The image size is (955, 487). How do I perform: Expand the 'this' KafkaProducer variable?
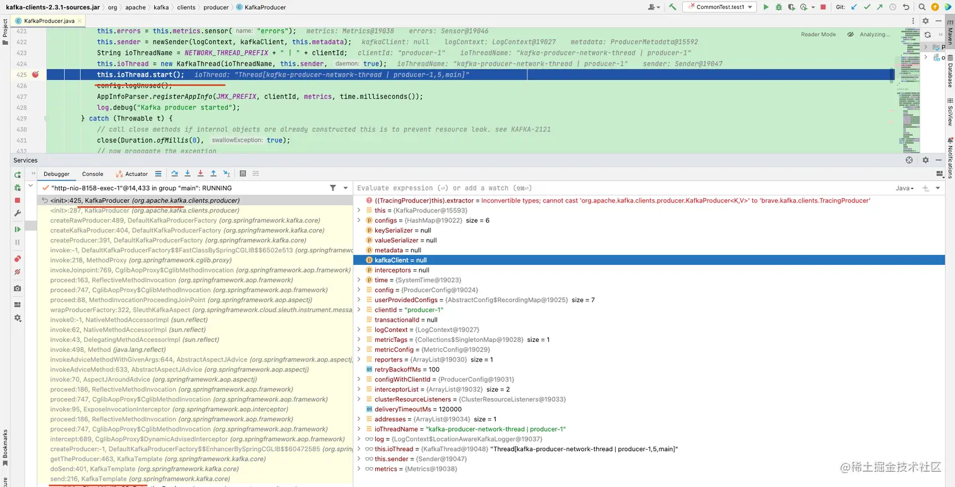[359, 211]
